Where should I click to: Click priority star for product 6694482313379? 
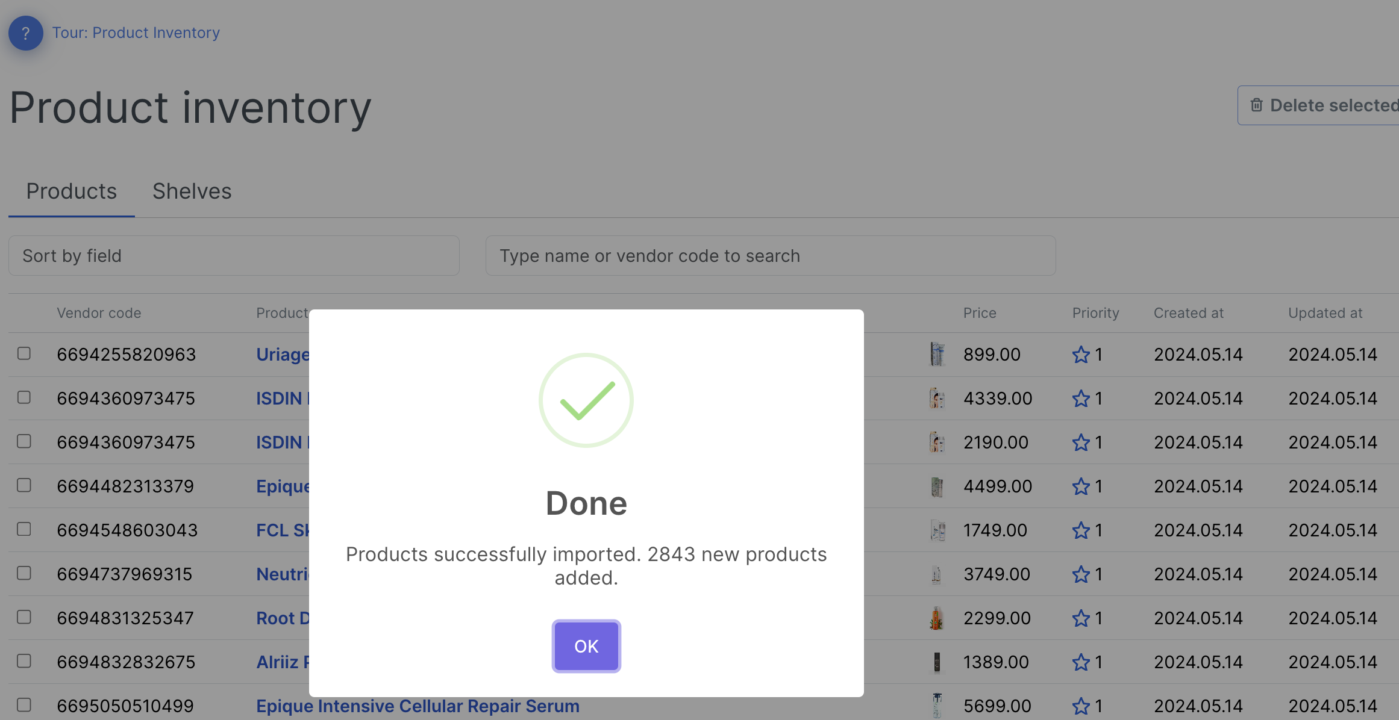[1081, 486]
